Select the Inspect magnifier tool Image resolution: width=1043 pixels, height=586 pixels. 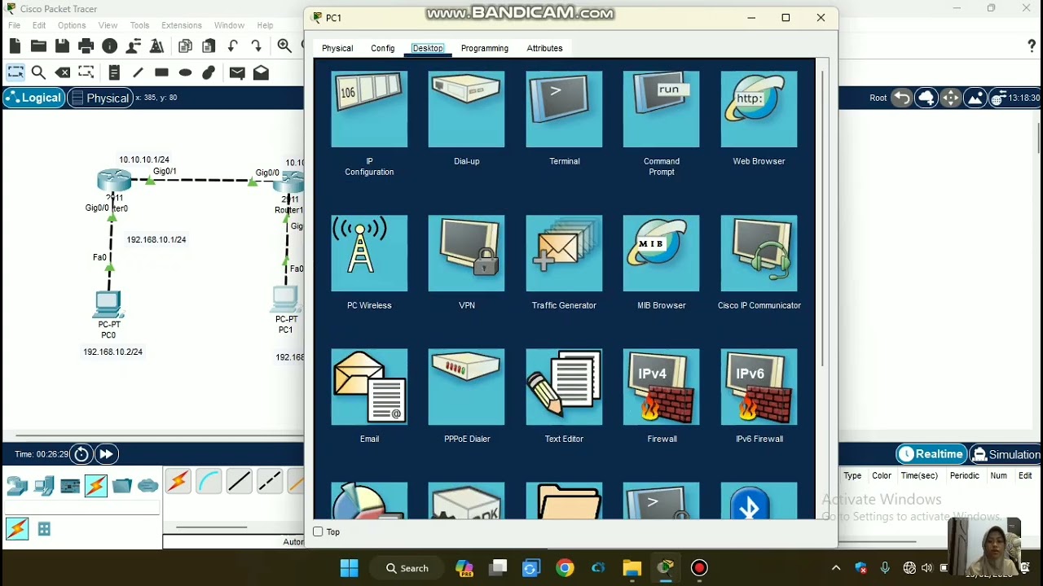(38, 72)
